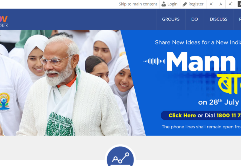Image resolution: width=241 pixels, height=166 pixels.
Task: Click the audio waveform icon beside Mann
Action: [154, 61]
